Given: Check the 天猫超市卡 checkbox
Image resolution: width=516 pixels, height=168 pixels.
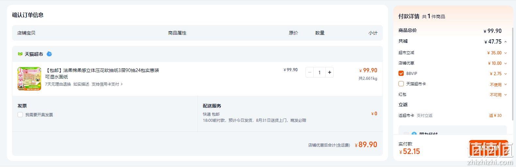Looking at the screenshot, I should (401, 84).
